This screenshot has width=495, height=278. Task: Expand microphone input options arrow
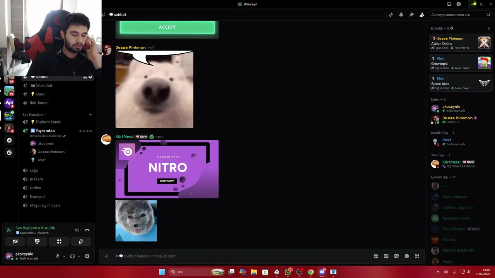click(x=64, y=256)
